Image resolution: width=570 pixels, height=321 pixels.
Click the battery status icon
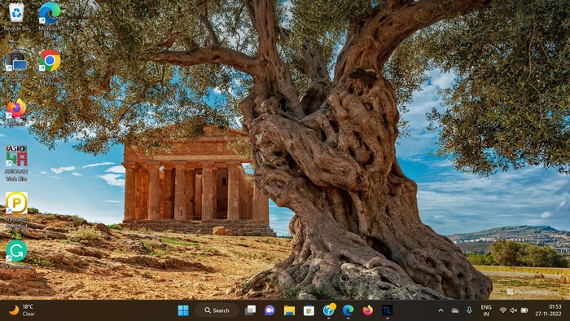(524, 310)
